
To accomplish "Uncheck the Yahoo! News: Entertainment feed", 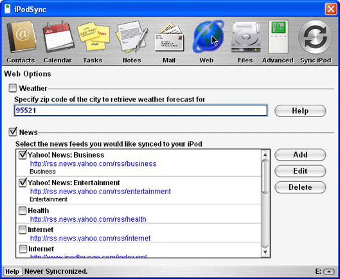I will pyautogui.click(x=22, y=183).
